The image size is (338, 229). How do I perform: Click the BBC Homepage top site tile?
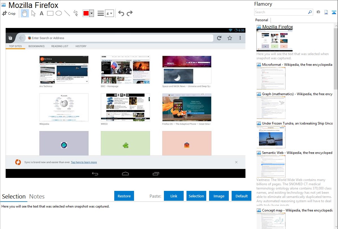[x=125, y=70]
